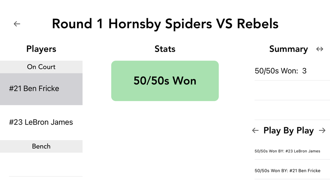Tap the On Court section header

click(x=41, y=67)
